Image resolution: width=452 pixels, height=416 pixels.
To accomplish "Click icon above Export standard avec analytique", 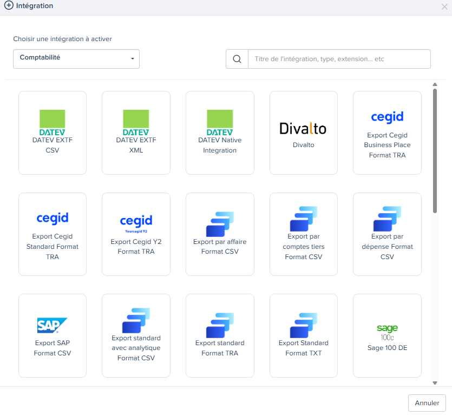I will pyautogui.click(x=136, y=320).
